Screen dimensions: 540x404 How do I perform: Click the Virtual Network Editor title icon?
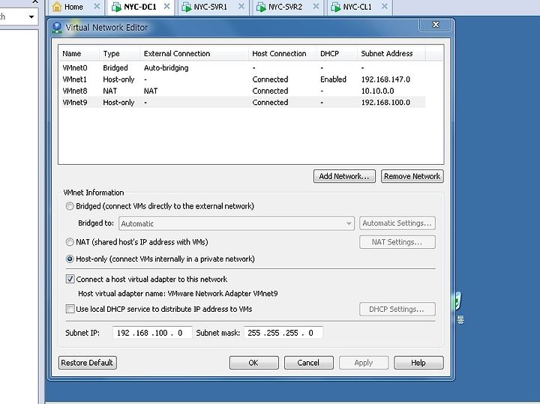pyautogui.click(x=57, y=28)
